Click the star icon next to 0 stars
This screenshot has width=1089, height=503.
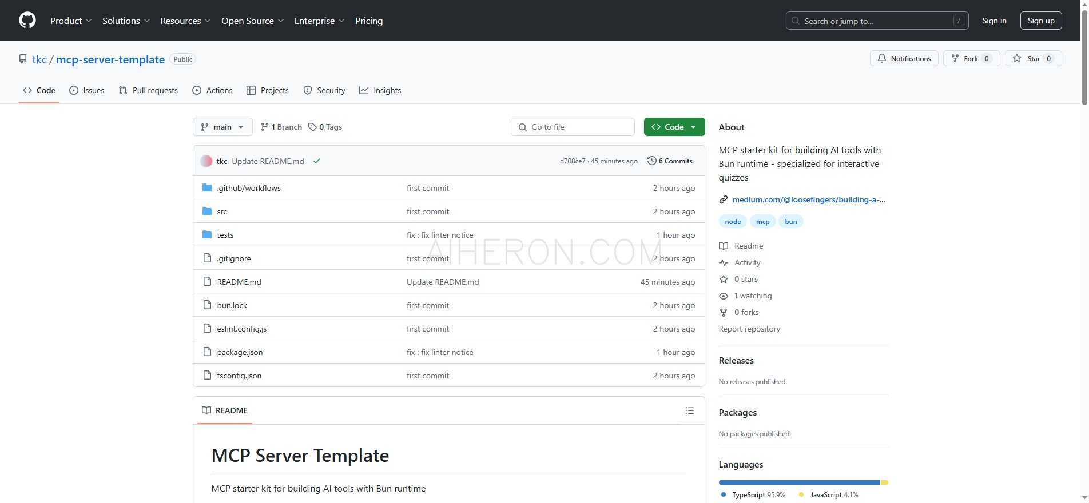click(x=724, y=279)
